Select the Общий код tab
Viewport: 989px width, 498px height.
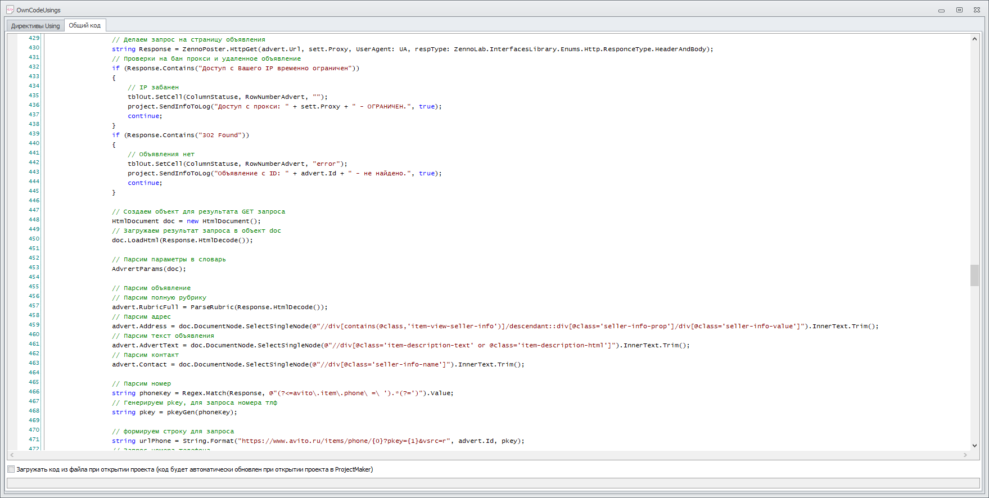pyautogui.click(x=85, y=25)
